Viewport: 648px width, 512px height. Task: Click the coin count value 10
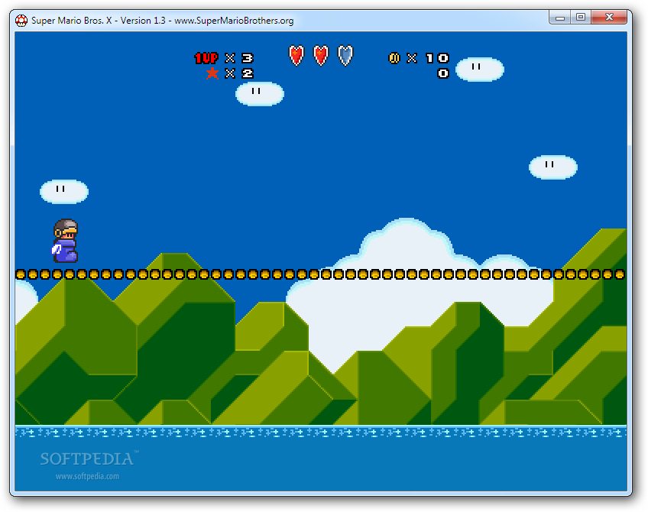437,58
